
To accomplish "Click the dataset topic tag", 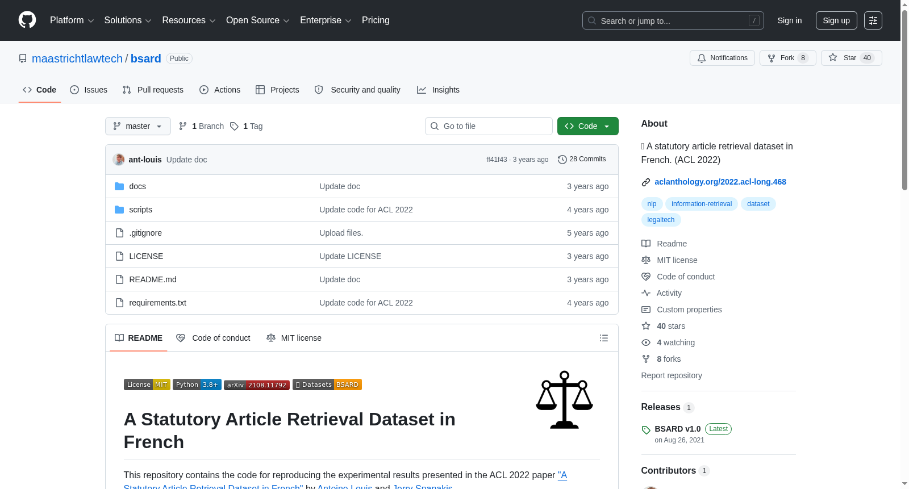I will (x=758, y=204).
